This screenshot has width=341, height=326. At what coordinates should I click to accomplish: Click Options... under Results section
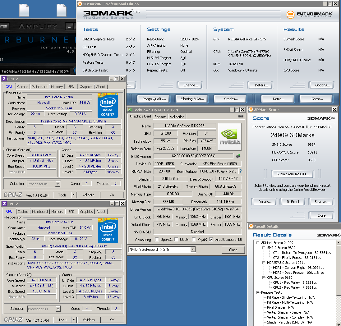322,85
